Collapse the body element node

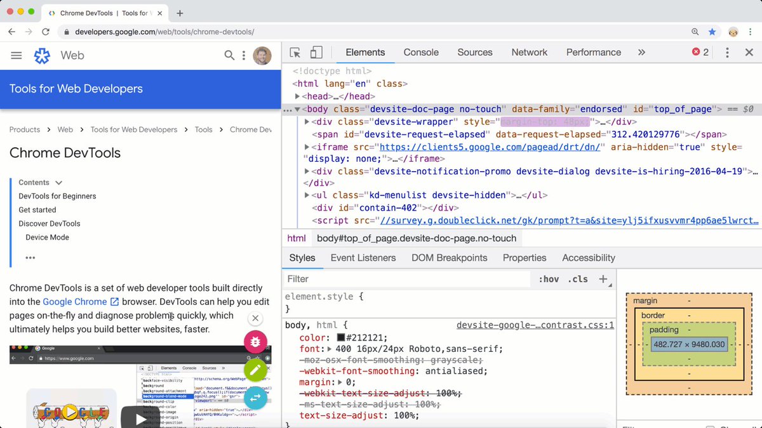click(298, 109)
